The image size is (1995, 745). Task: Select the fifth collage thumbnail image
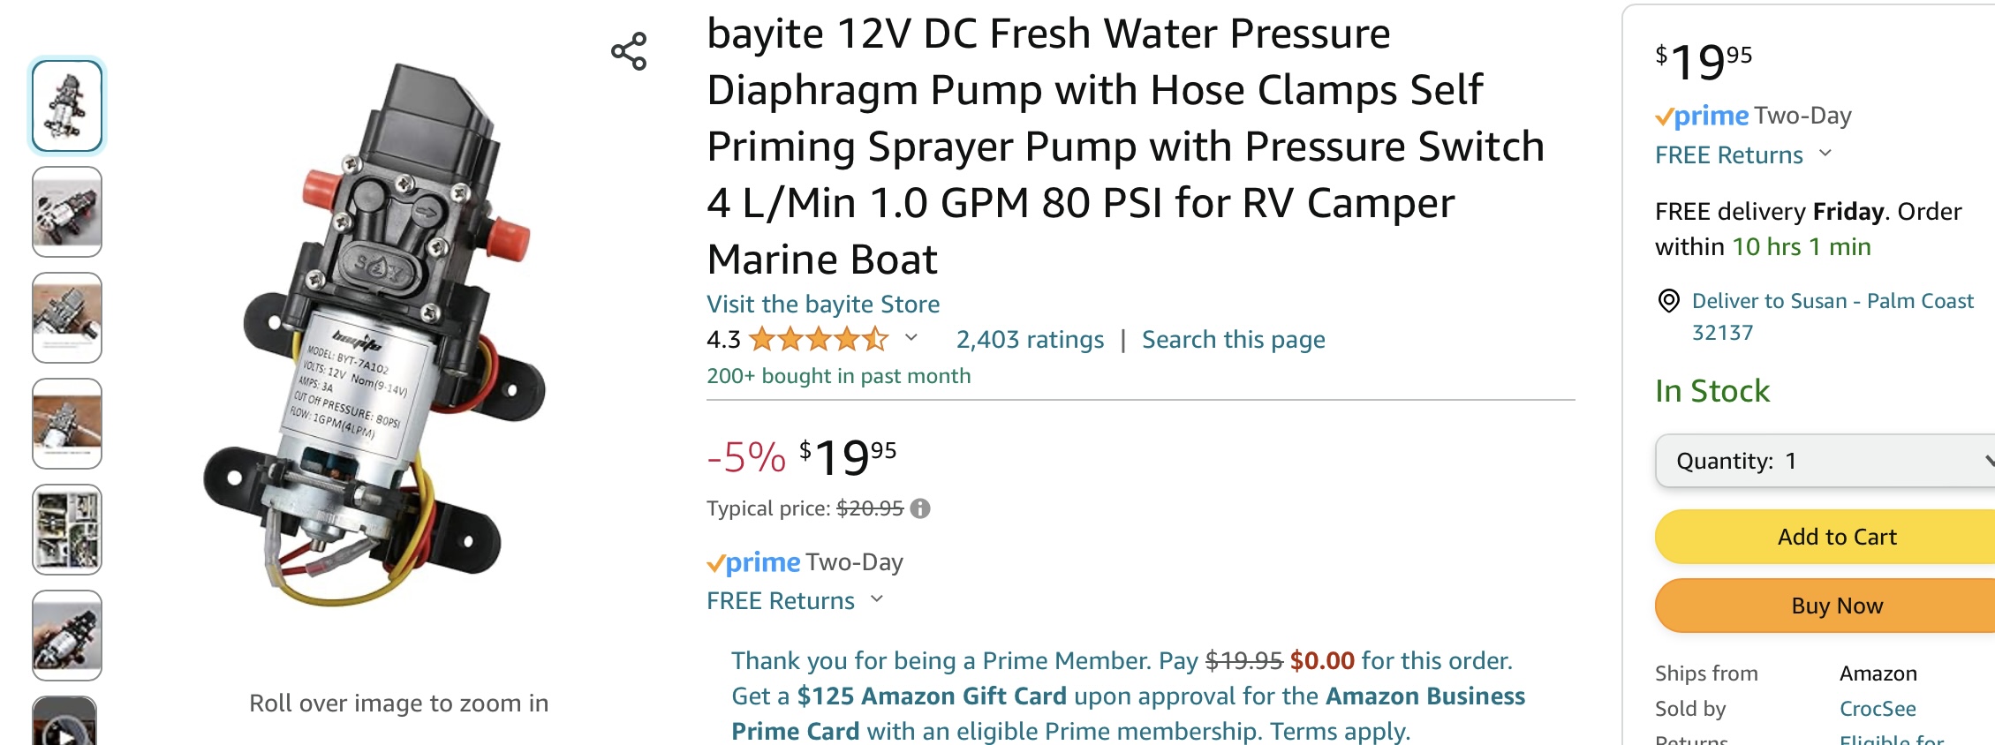(x=67, y=530)
